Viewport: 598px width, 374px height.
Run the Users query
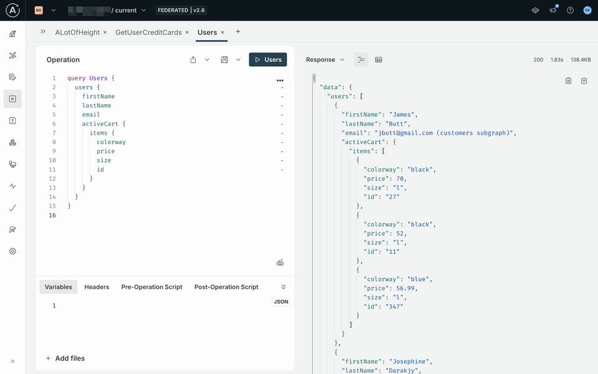[x=268, y=60]
